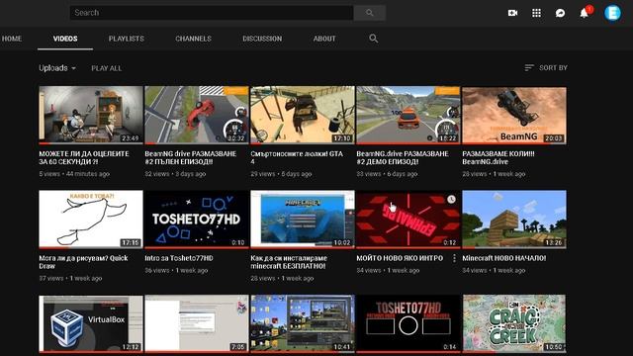Click the Watch later clock on the red intro thumbnail
The image size is (633, 356).
451,199
